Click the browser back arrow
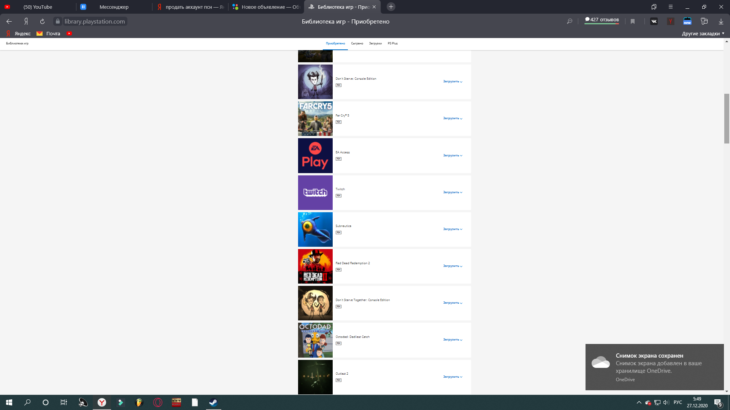The image size is (730, 410). pyautogui.click(x=9, y=22)
